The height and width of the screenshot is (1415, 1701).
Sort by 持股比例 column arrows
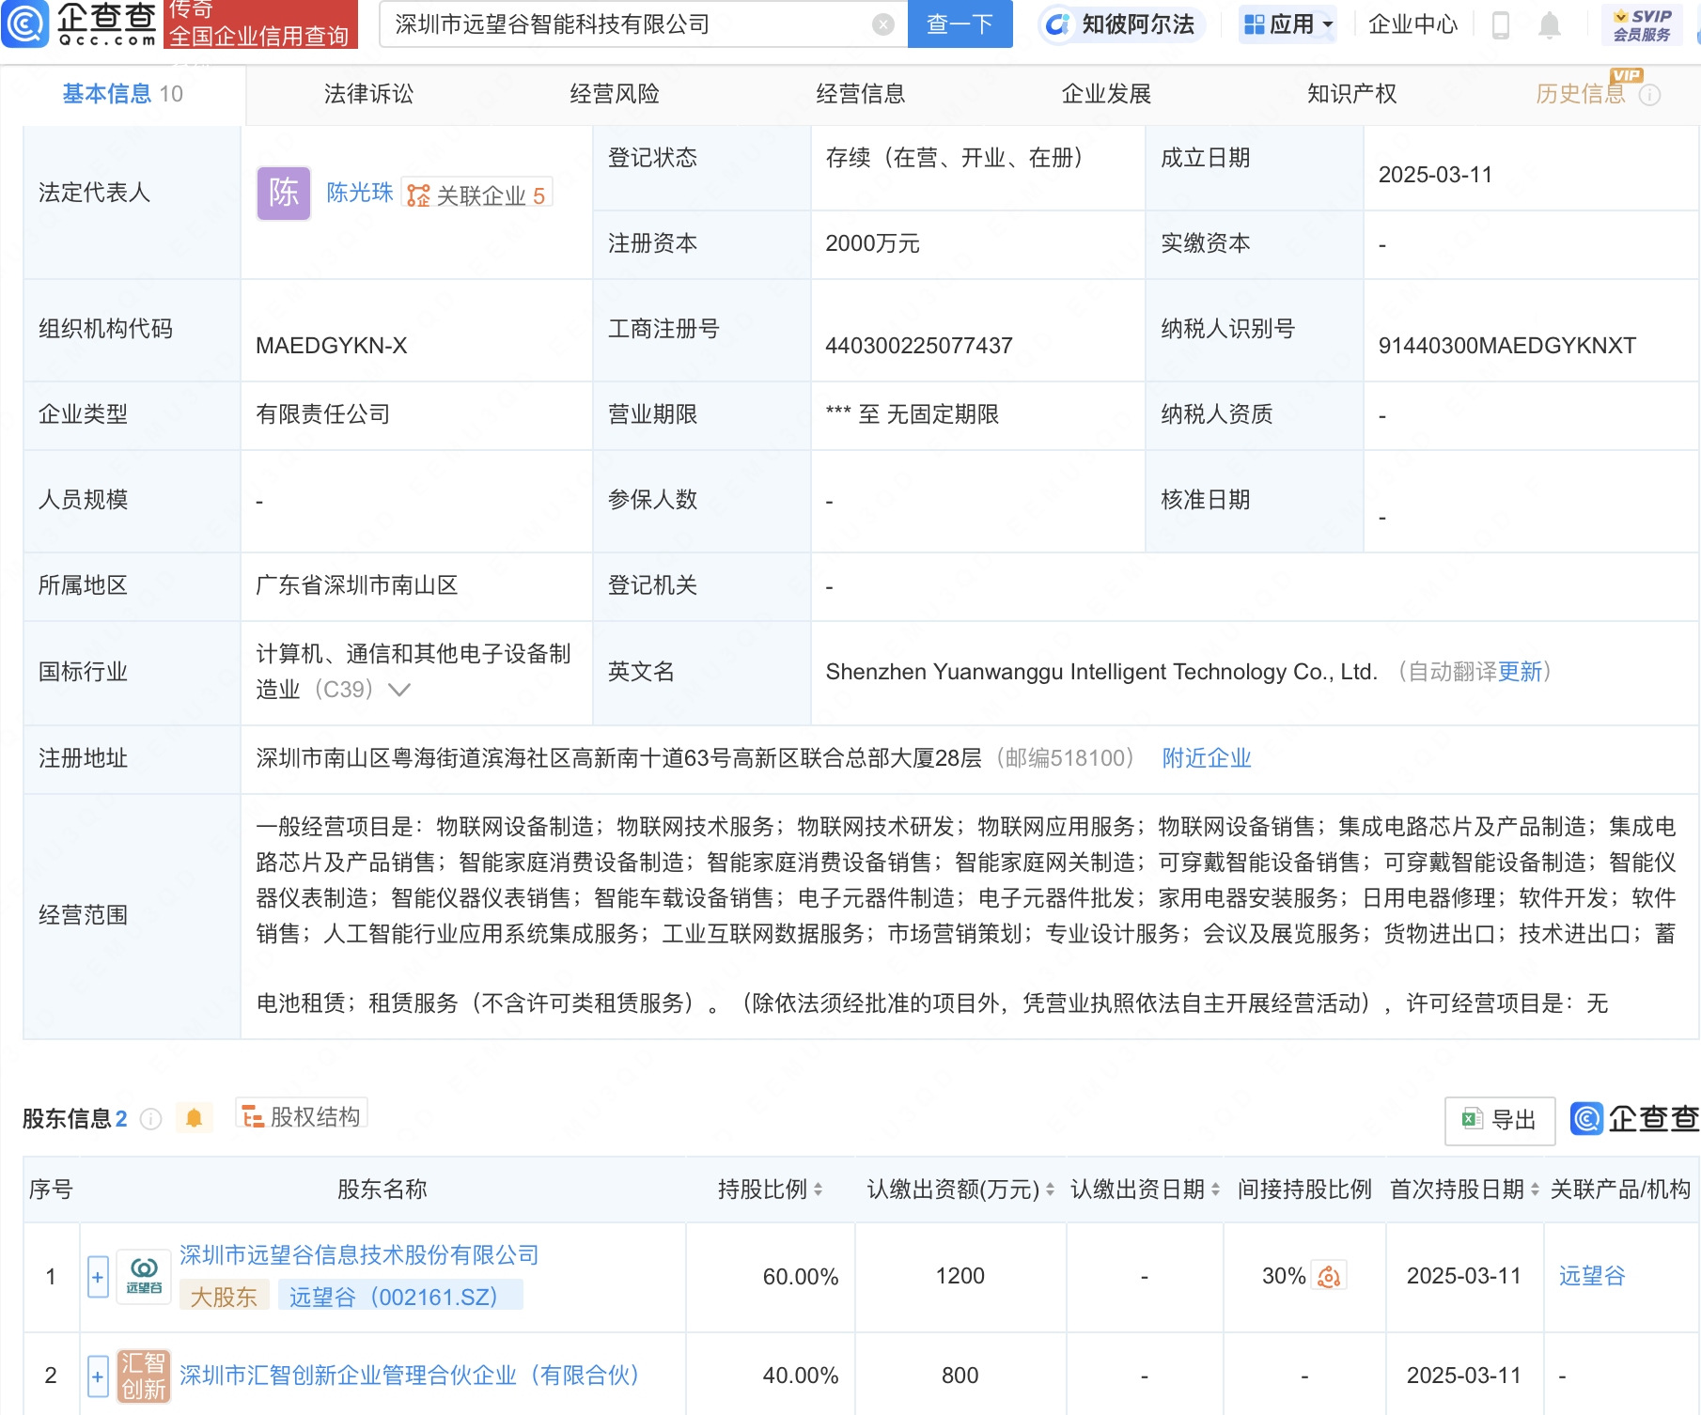[x=818, y=1190]
